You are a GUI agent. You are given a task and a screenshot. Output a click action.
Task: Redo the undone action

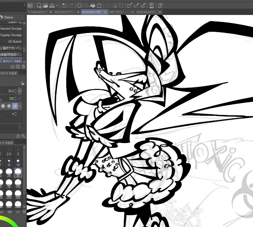pos(71,6)
